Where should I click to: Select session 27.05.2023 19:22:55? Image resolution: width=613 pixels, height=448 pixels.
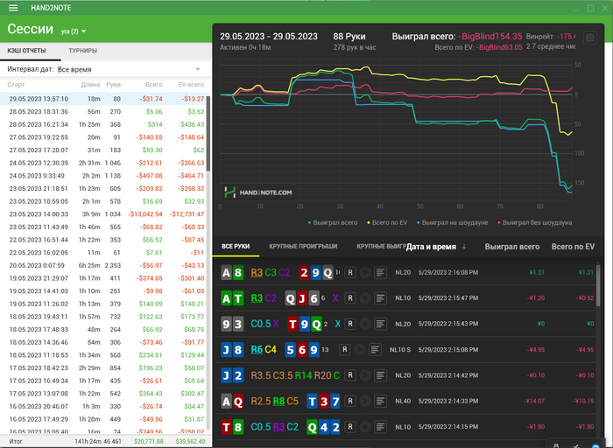click(103, 137)
